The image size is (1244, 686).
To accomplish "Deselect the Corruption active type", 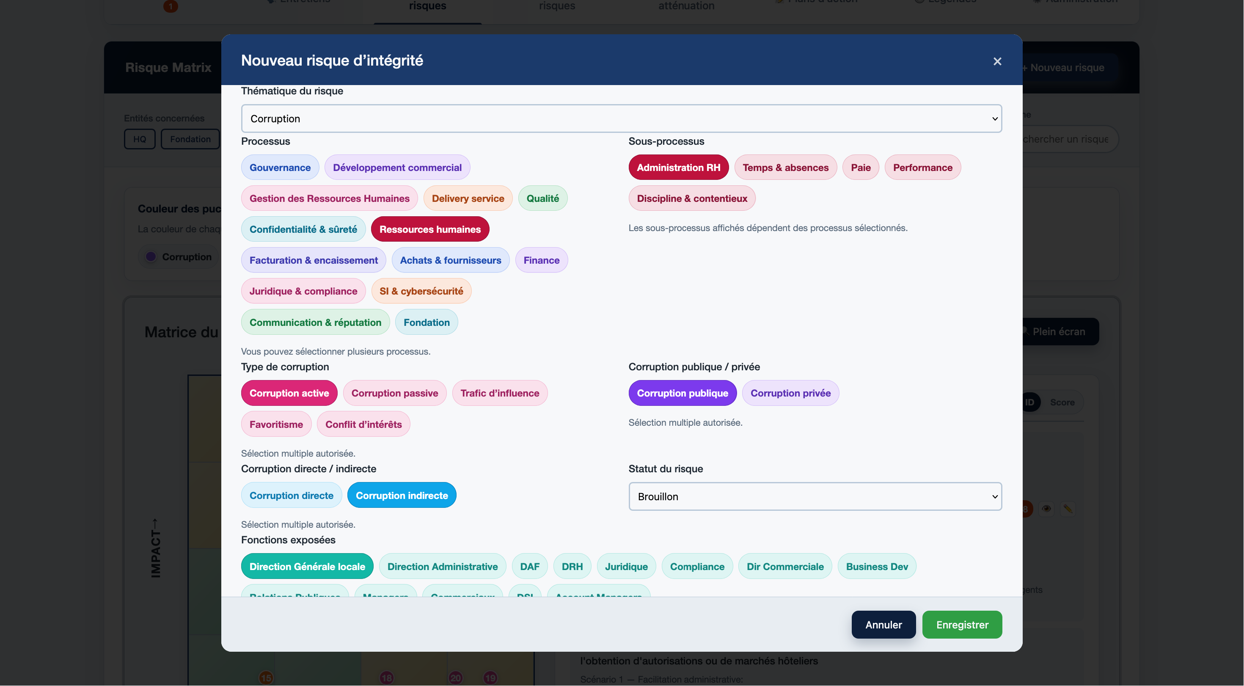I will point(289,393).
